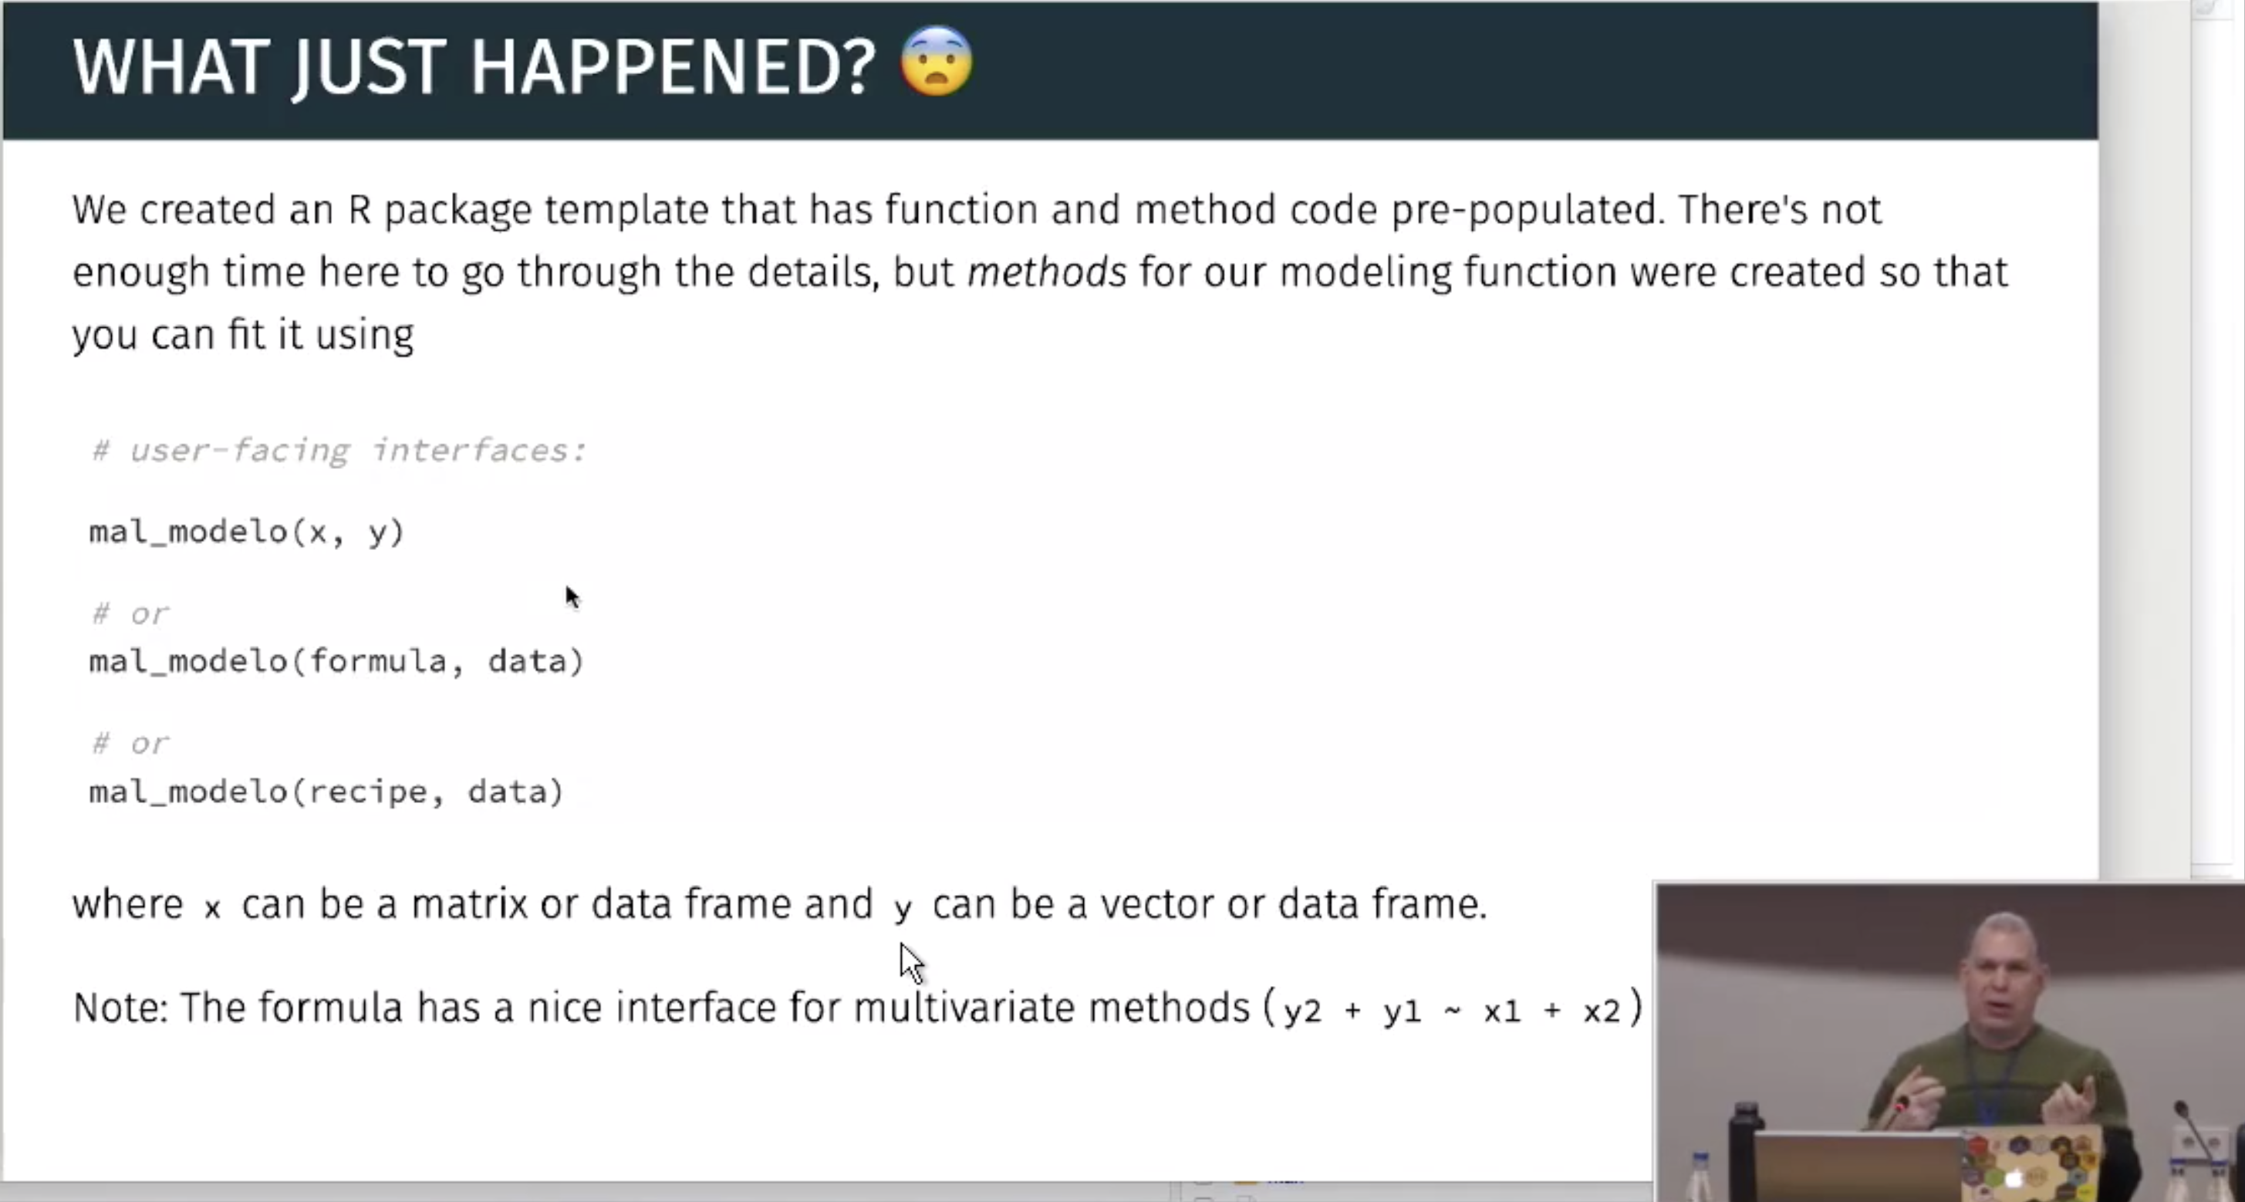Click the words 'multivariate methods' in the note
Screen dimensions: 2245x1202
(x=1052, y=1008)
